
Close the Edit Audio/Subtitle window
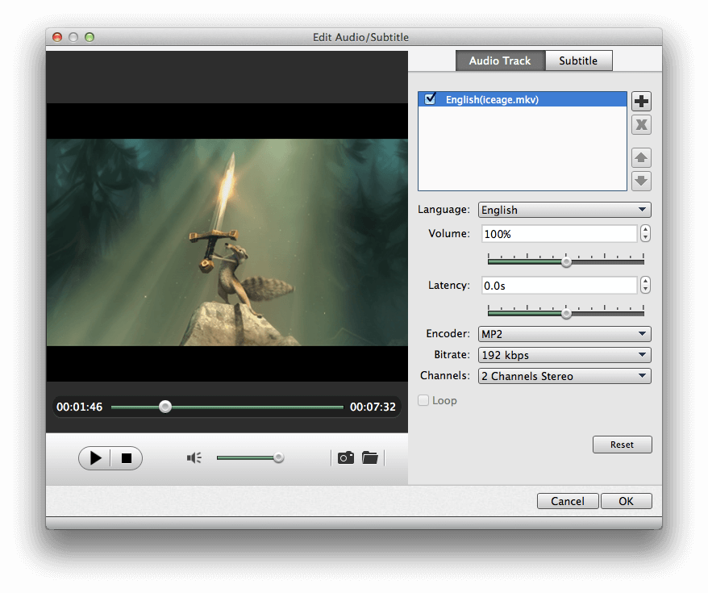click(x=57, y=37)
